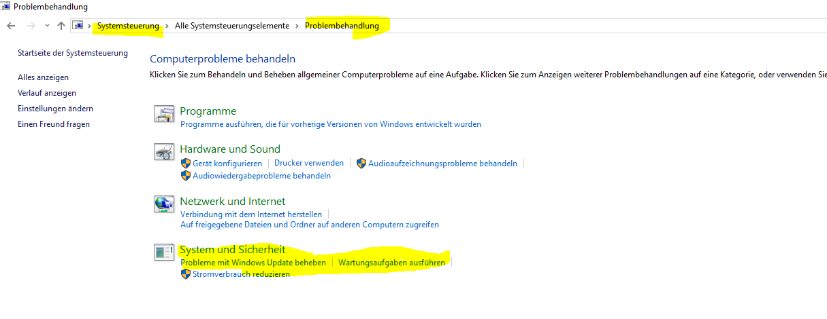The image size is (827, 319).
Task: Click Programme ausführen für vorherige Windows-Versionen
Action: [331, 124]
